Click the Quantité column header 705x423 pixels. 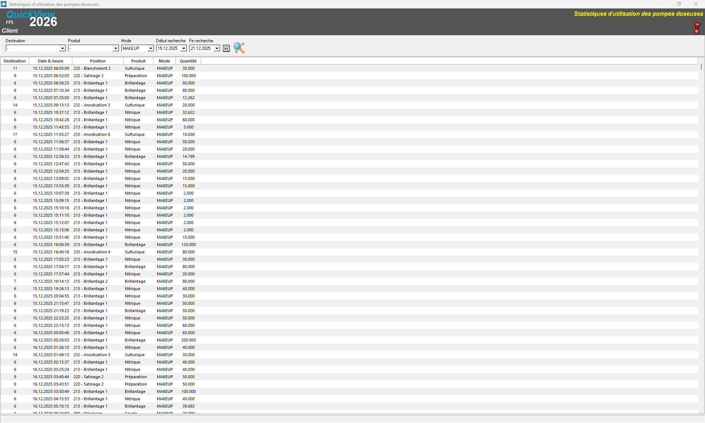point(188,61)
